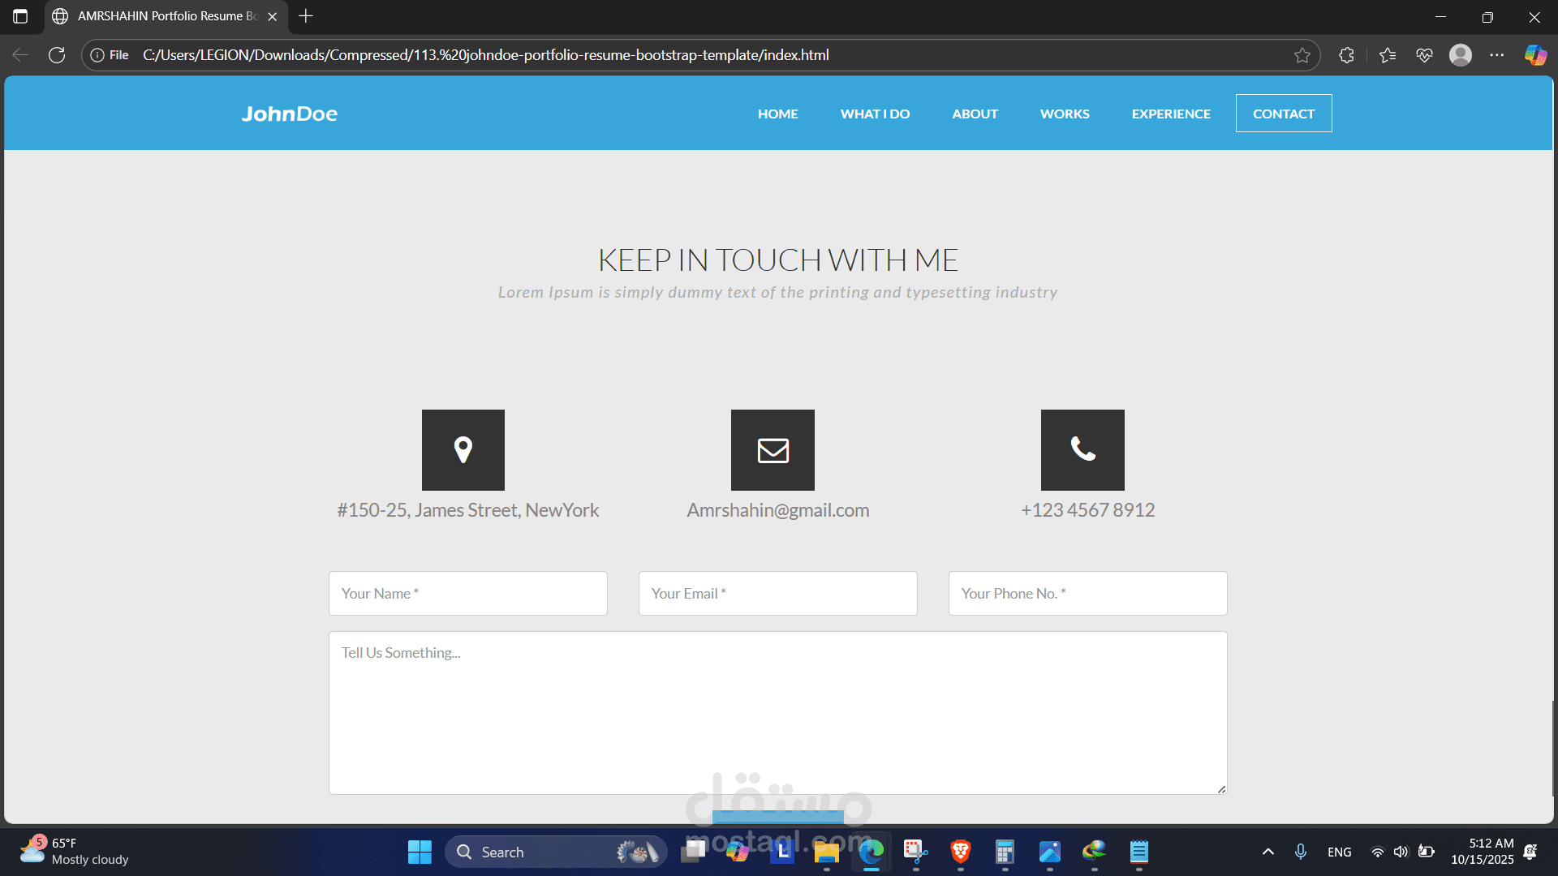This screenshot has height=876, width=1558.
Task: Refresh the page with reload icon
Action: (x=57, y=55)
